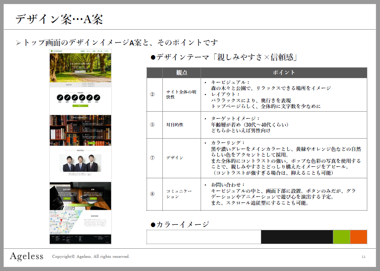Select the circled number ⑤ in the table
The height and width of the screenshot is (271, 380).
152,125
